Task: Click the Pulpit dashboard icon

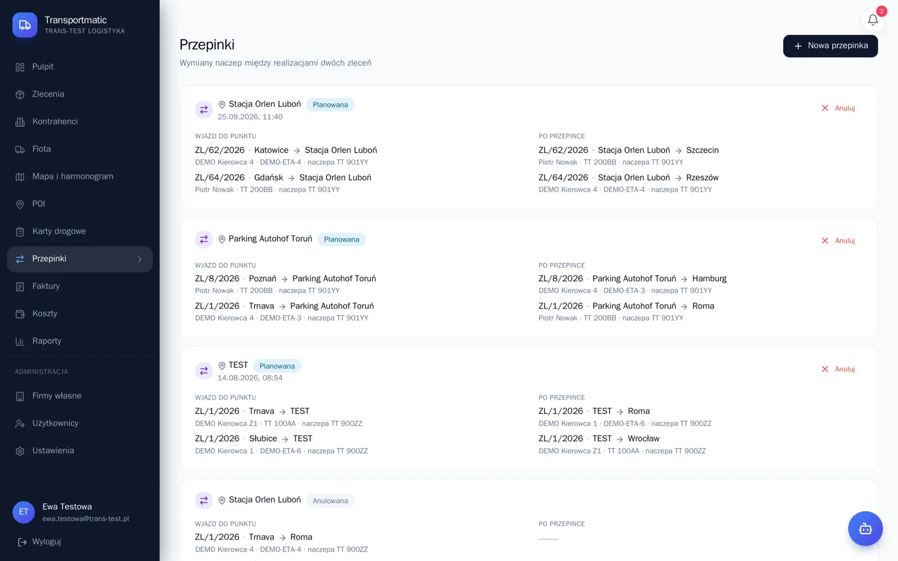Action: [20, 67]
